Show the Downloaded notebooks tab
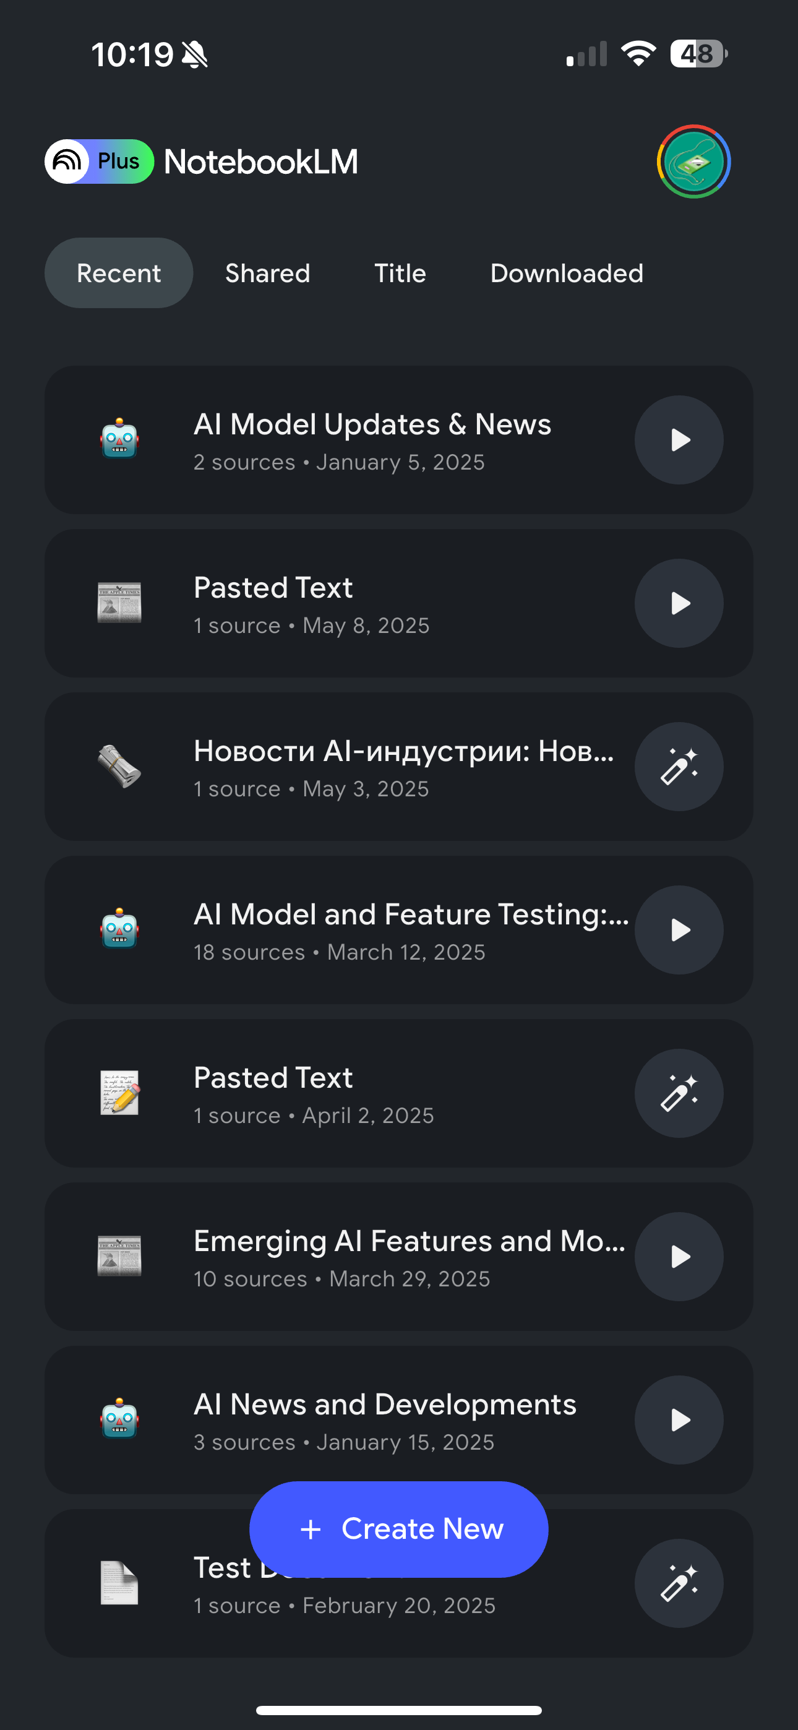Screen dimensions: 798x1730 tap(566, 273)
